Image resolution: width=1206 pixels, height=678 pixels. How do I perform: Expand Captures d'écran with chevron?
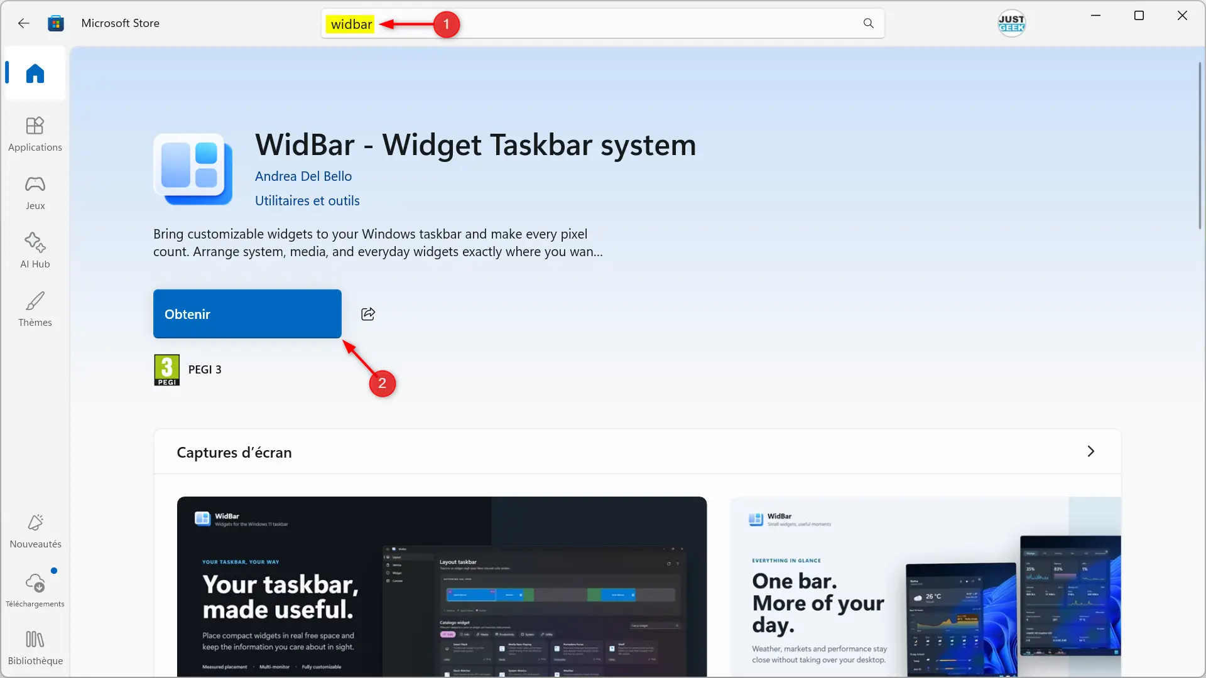point(1091,451)
